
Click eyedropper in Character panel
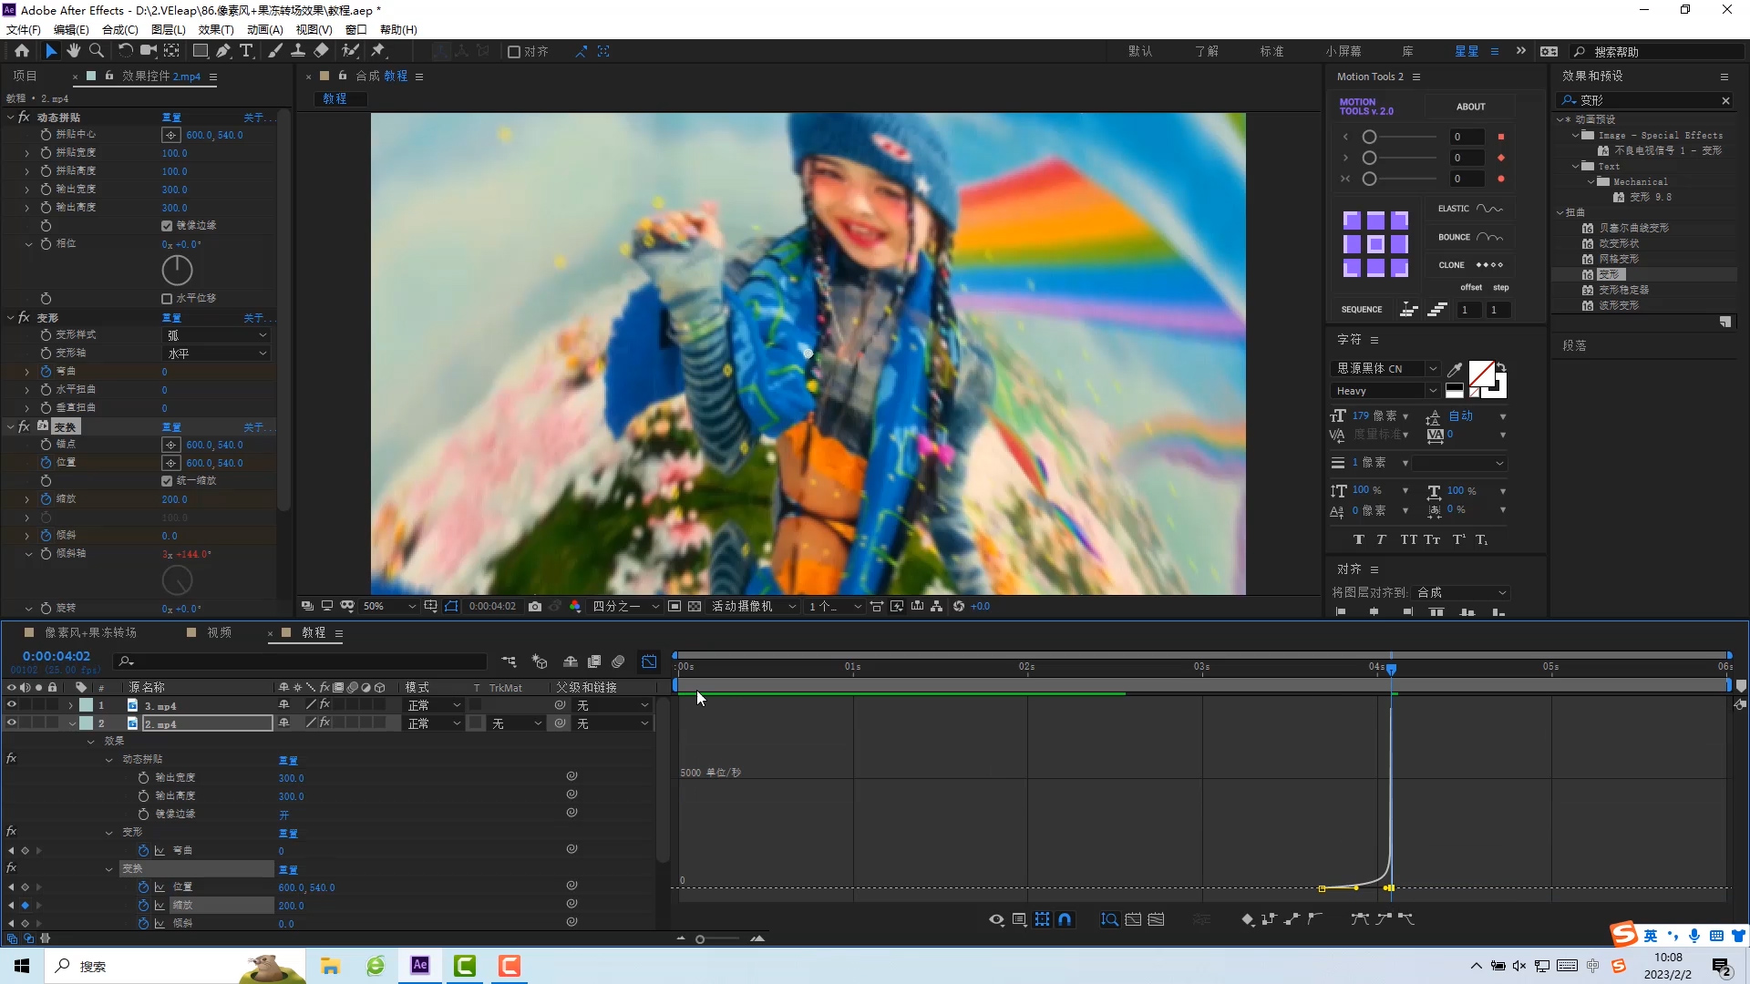point(1455,369)
